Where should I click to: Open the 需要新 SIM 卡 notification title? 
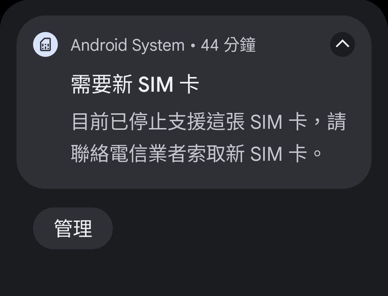tap(135, 84)
